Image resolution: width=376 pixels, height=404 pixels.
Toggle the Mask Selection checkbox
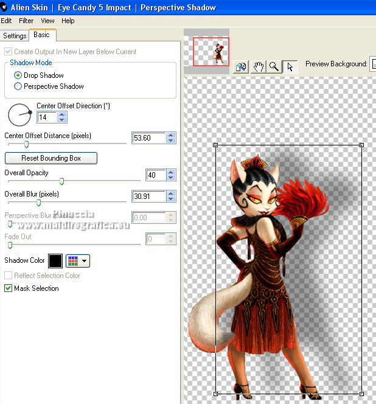(x=9, y=288)
